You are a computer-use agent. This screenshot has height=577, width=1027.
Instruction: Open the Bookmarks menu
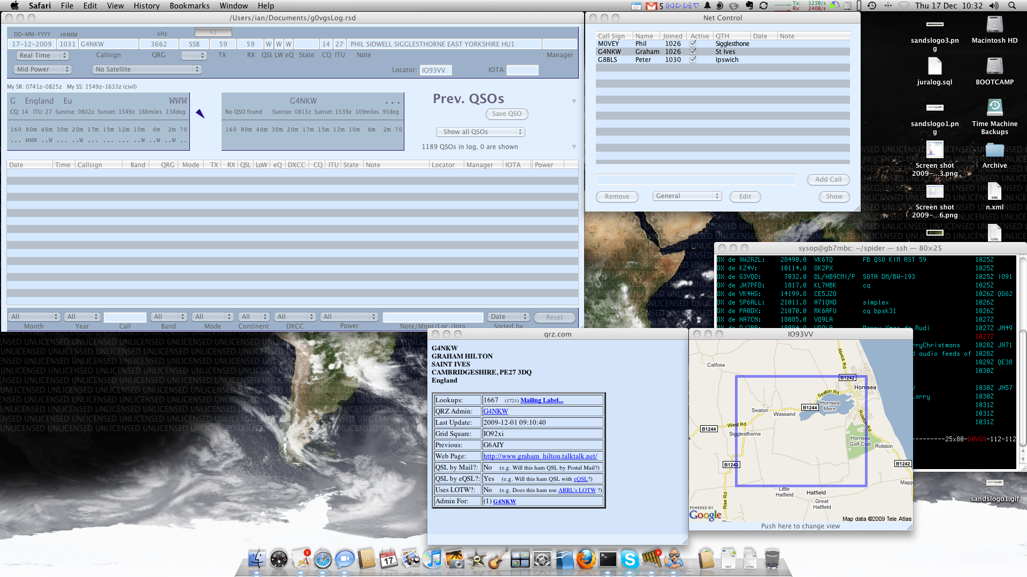pos(189,6)
